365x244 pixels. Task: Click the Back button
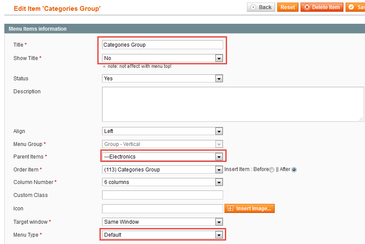click(261, 7)
